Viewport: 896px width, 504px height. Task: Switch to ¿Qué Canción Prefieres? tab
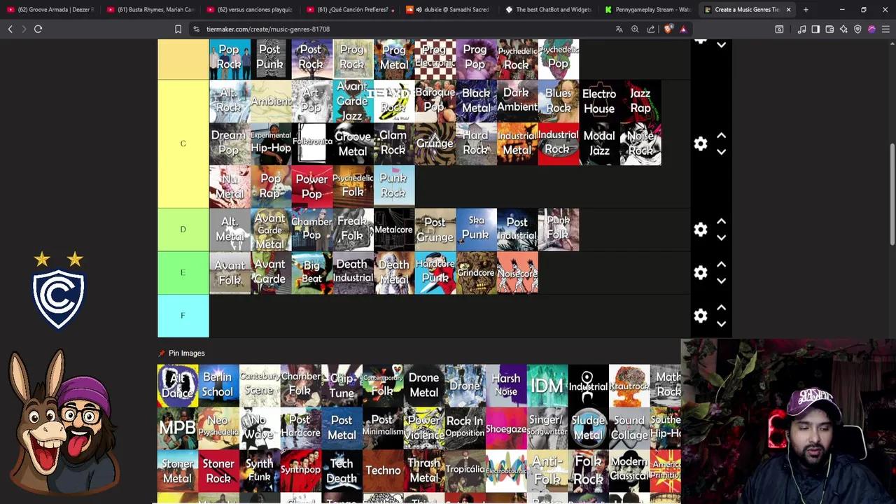(x=349, y=10)
